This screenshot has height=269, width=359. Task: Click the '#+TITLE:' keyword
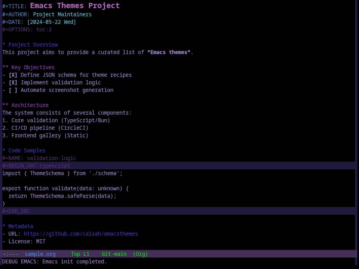[15, 6]
